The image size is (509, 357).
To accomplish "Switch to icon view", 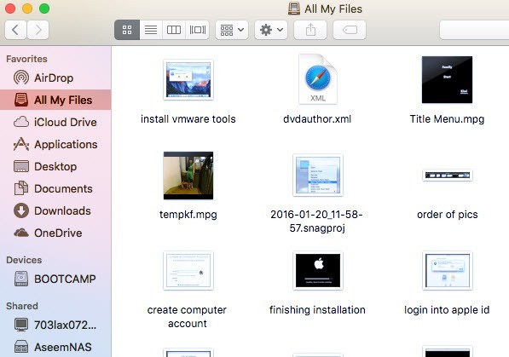I will tap(127, 30).
